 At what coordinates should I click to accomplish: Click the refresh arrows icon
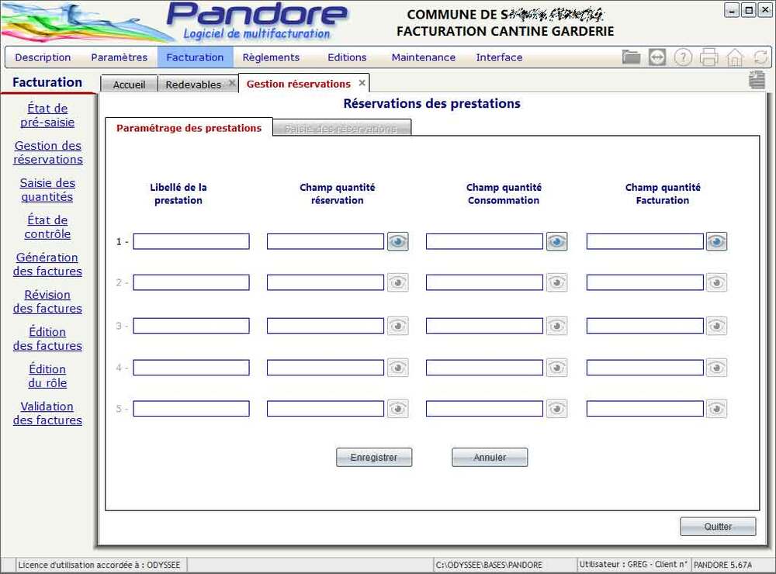pos(760,57)
